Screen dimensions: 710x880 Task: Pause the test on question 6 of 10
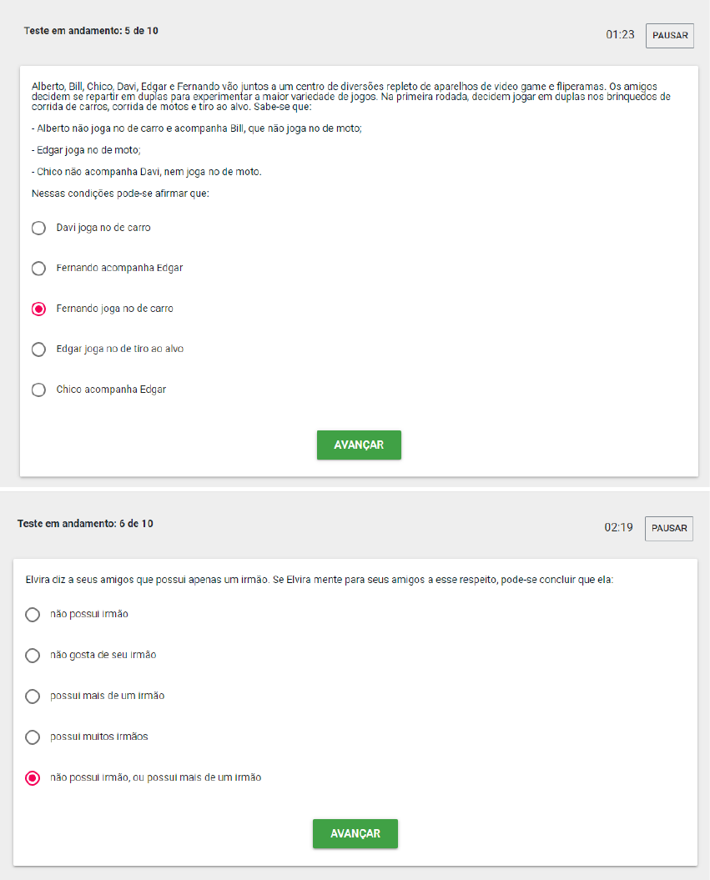point(669,528)
